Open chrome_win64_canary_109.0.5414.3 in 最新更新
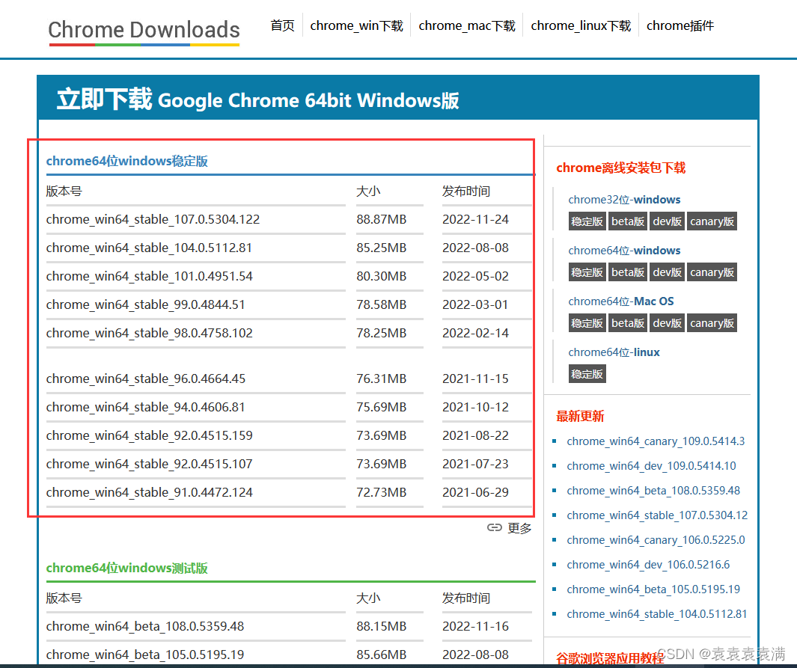 656,441
